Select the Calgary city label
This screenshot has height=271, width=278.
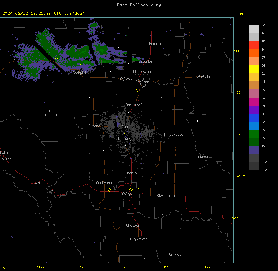129,194
